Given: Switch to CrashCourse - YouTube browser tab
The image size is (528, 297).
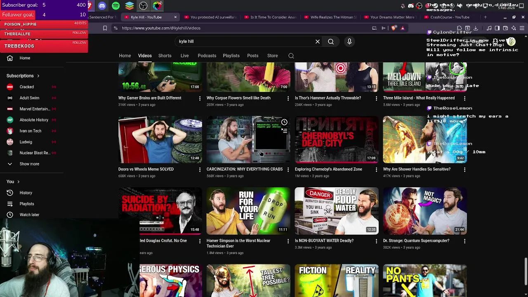Looking at the screenshot, I should 450,17.
